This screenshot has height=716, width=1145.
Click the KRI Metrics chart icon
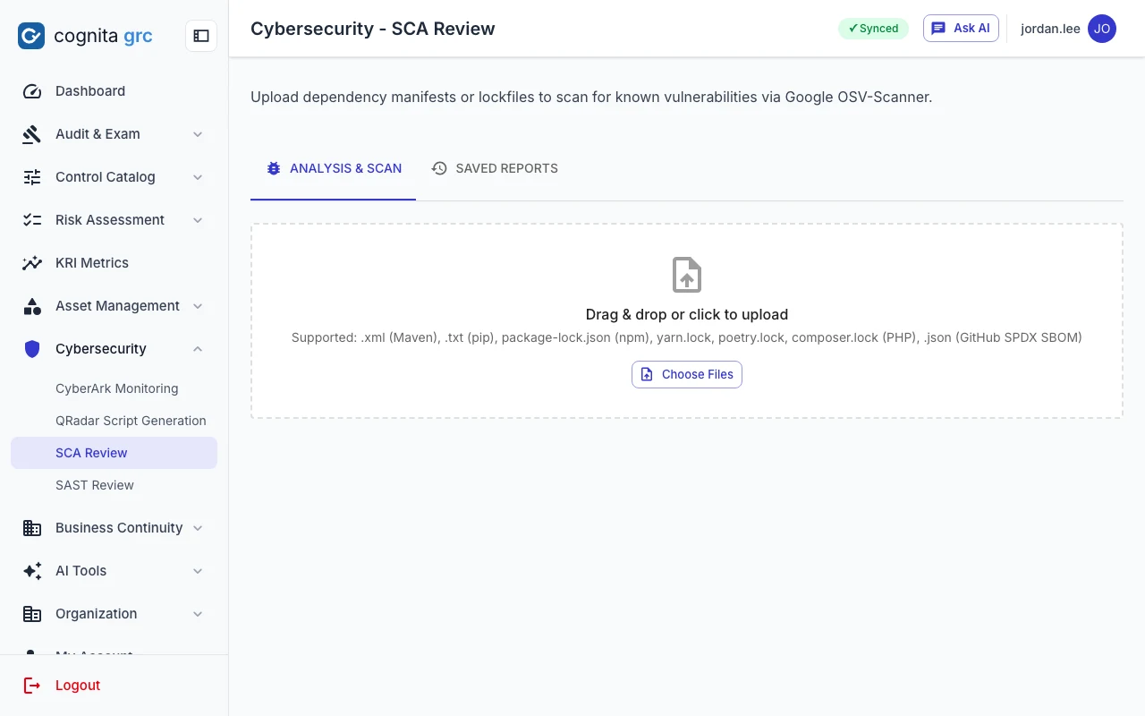[32, 263]
